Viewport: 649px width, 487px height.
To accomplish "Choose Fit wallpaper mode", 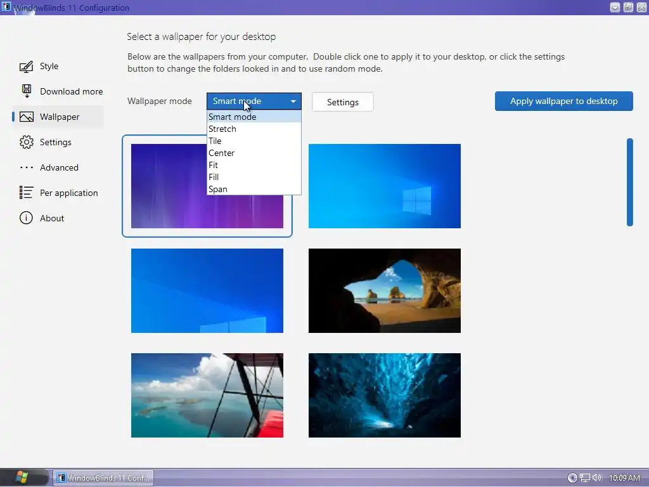I will pyautogui.click(x=254, y=165).
